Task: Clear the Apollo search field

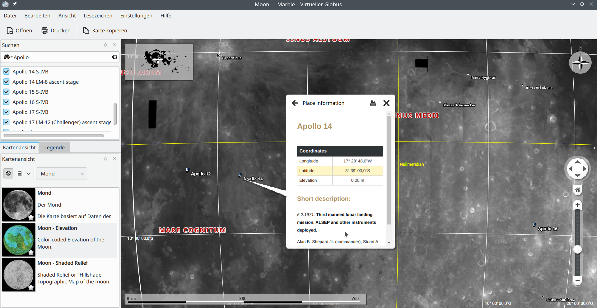Action: 114,57
